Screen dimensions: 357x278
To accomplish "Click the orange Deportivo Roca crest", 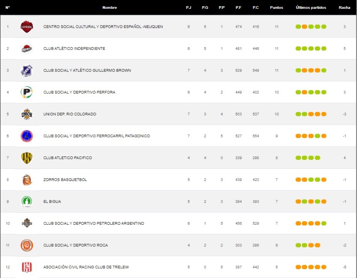I will [x=27, y=245].
